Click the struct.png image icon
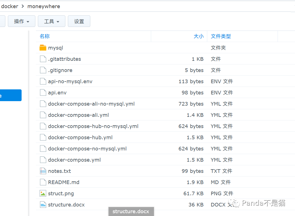This screenshot has height=216, width=295. [x=43, y=193]
